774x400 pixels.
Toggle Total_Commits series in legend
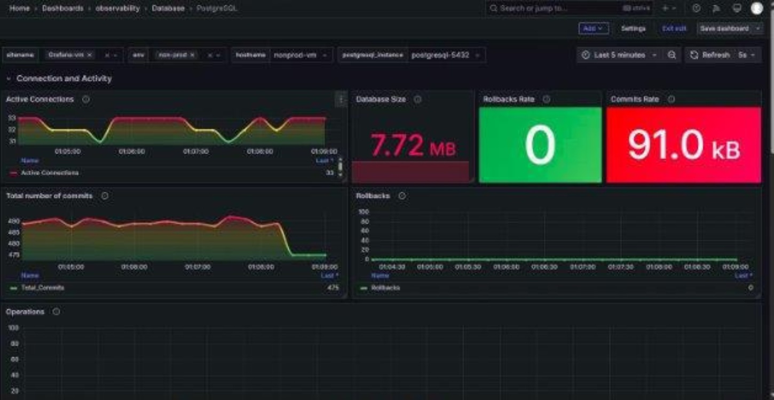(43, 287)
